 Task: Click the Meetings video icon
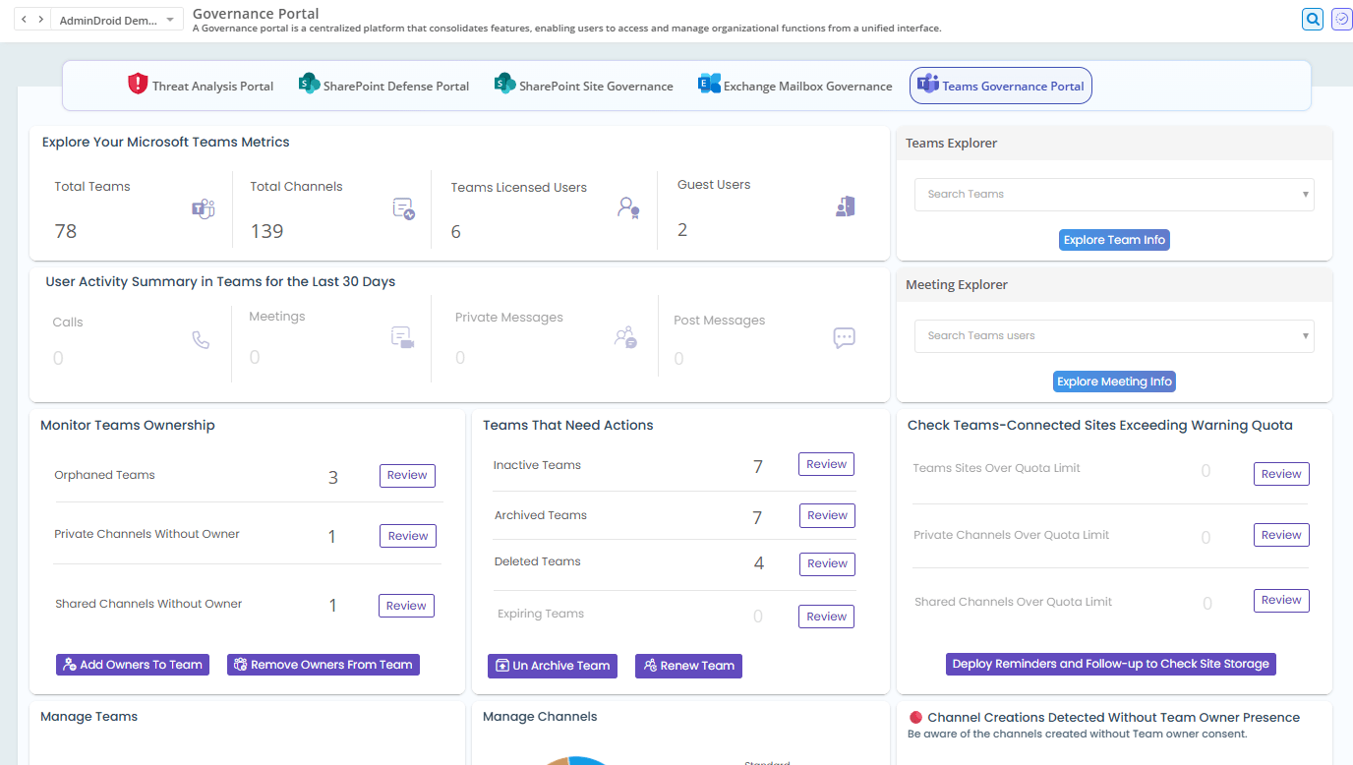point(402,337)
